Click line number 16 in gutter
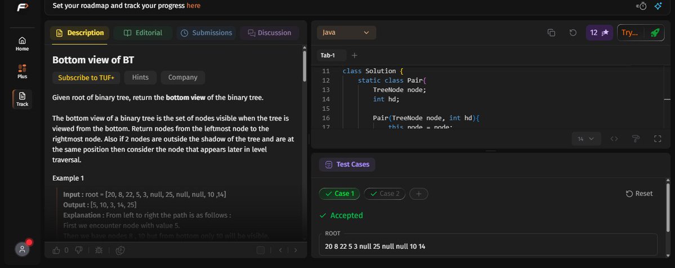 [x=325, y=118]
